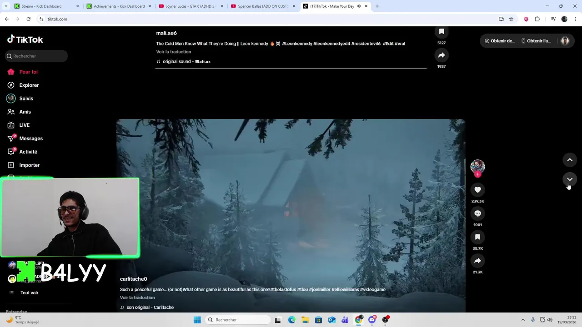
Task: Like the carlitache0 video with the heart icon
Action: coord(477,190)
